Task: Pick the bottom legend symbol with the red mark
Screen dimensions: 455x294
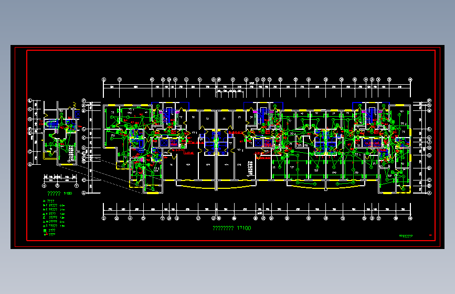Action: (x=46, y=234)
